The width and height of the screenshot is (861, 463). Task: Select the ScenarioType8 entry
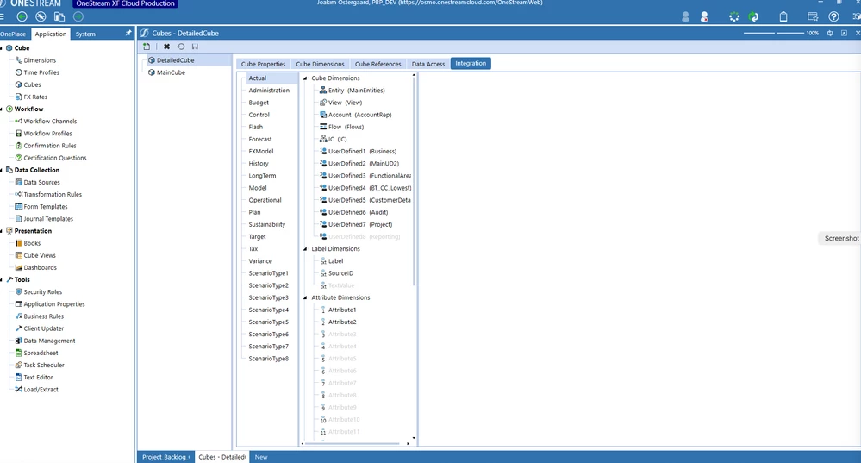point(269,359)
